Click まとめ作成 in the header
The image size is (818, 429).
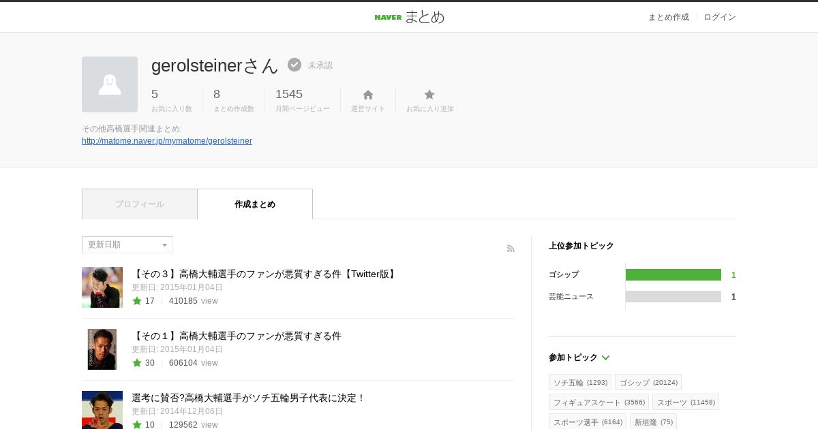(x=668, y=17)
